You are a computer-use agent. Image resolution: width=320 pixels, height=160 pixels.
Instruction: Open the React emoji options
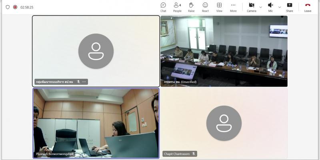205,7
